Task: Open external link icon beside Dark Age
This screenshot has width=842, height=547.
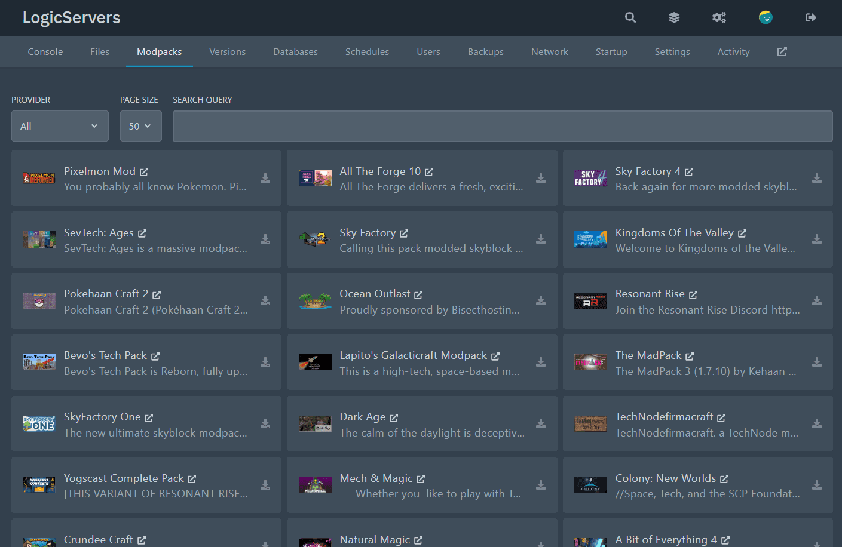Action: (x=394, y=417)
